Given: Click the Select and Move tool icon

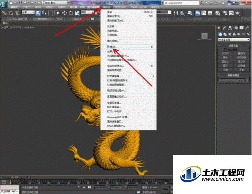Looking at the screenshot, I should pyautogui.click(x=65, y=13).
